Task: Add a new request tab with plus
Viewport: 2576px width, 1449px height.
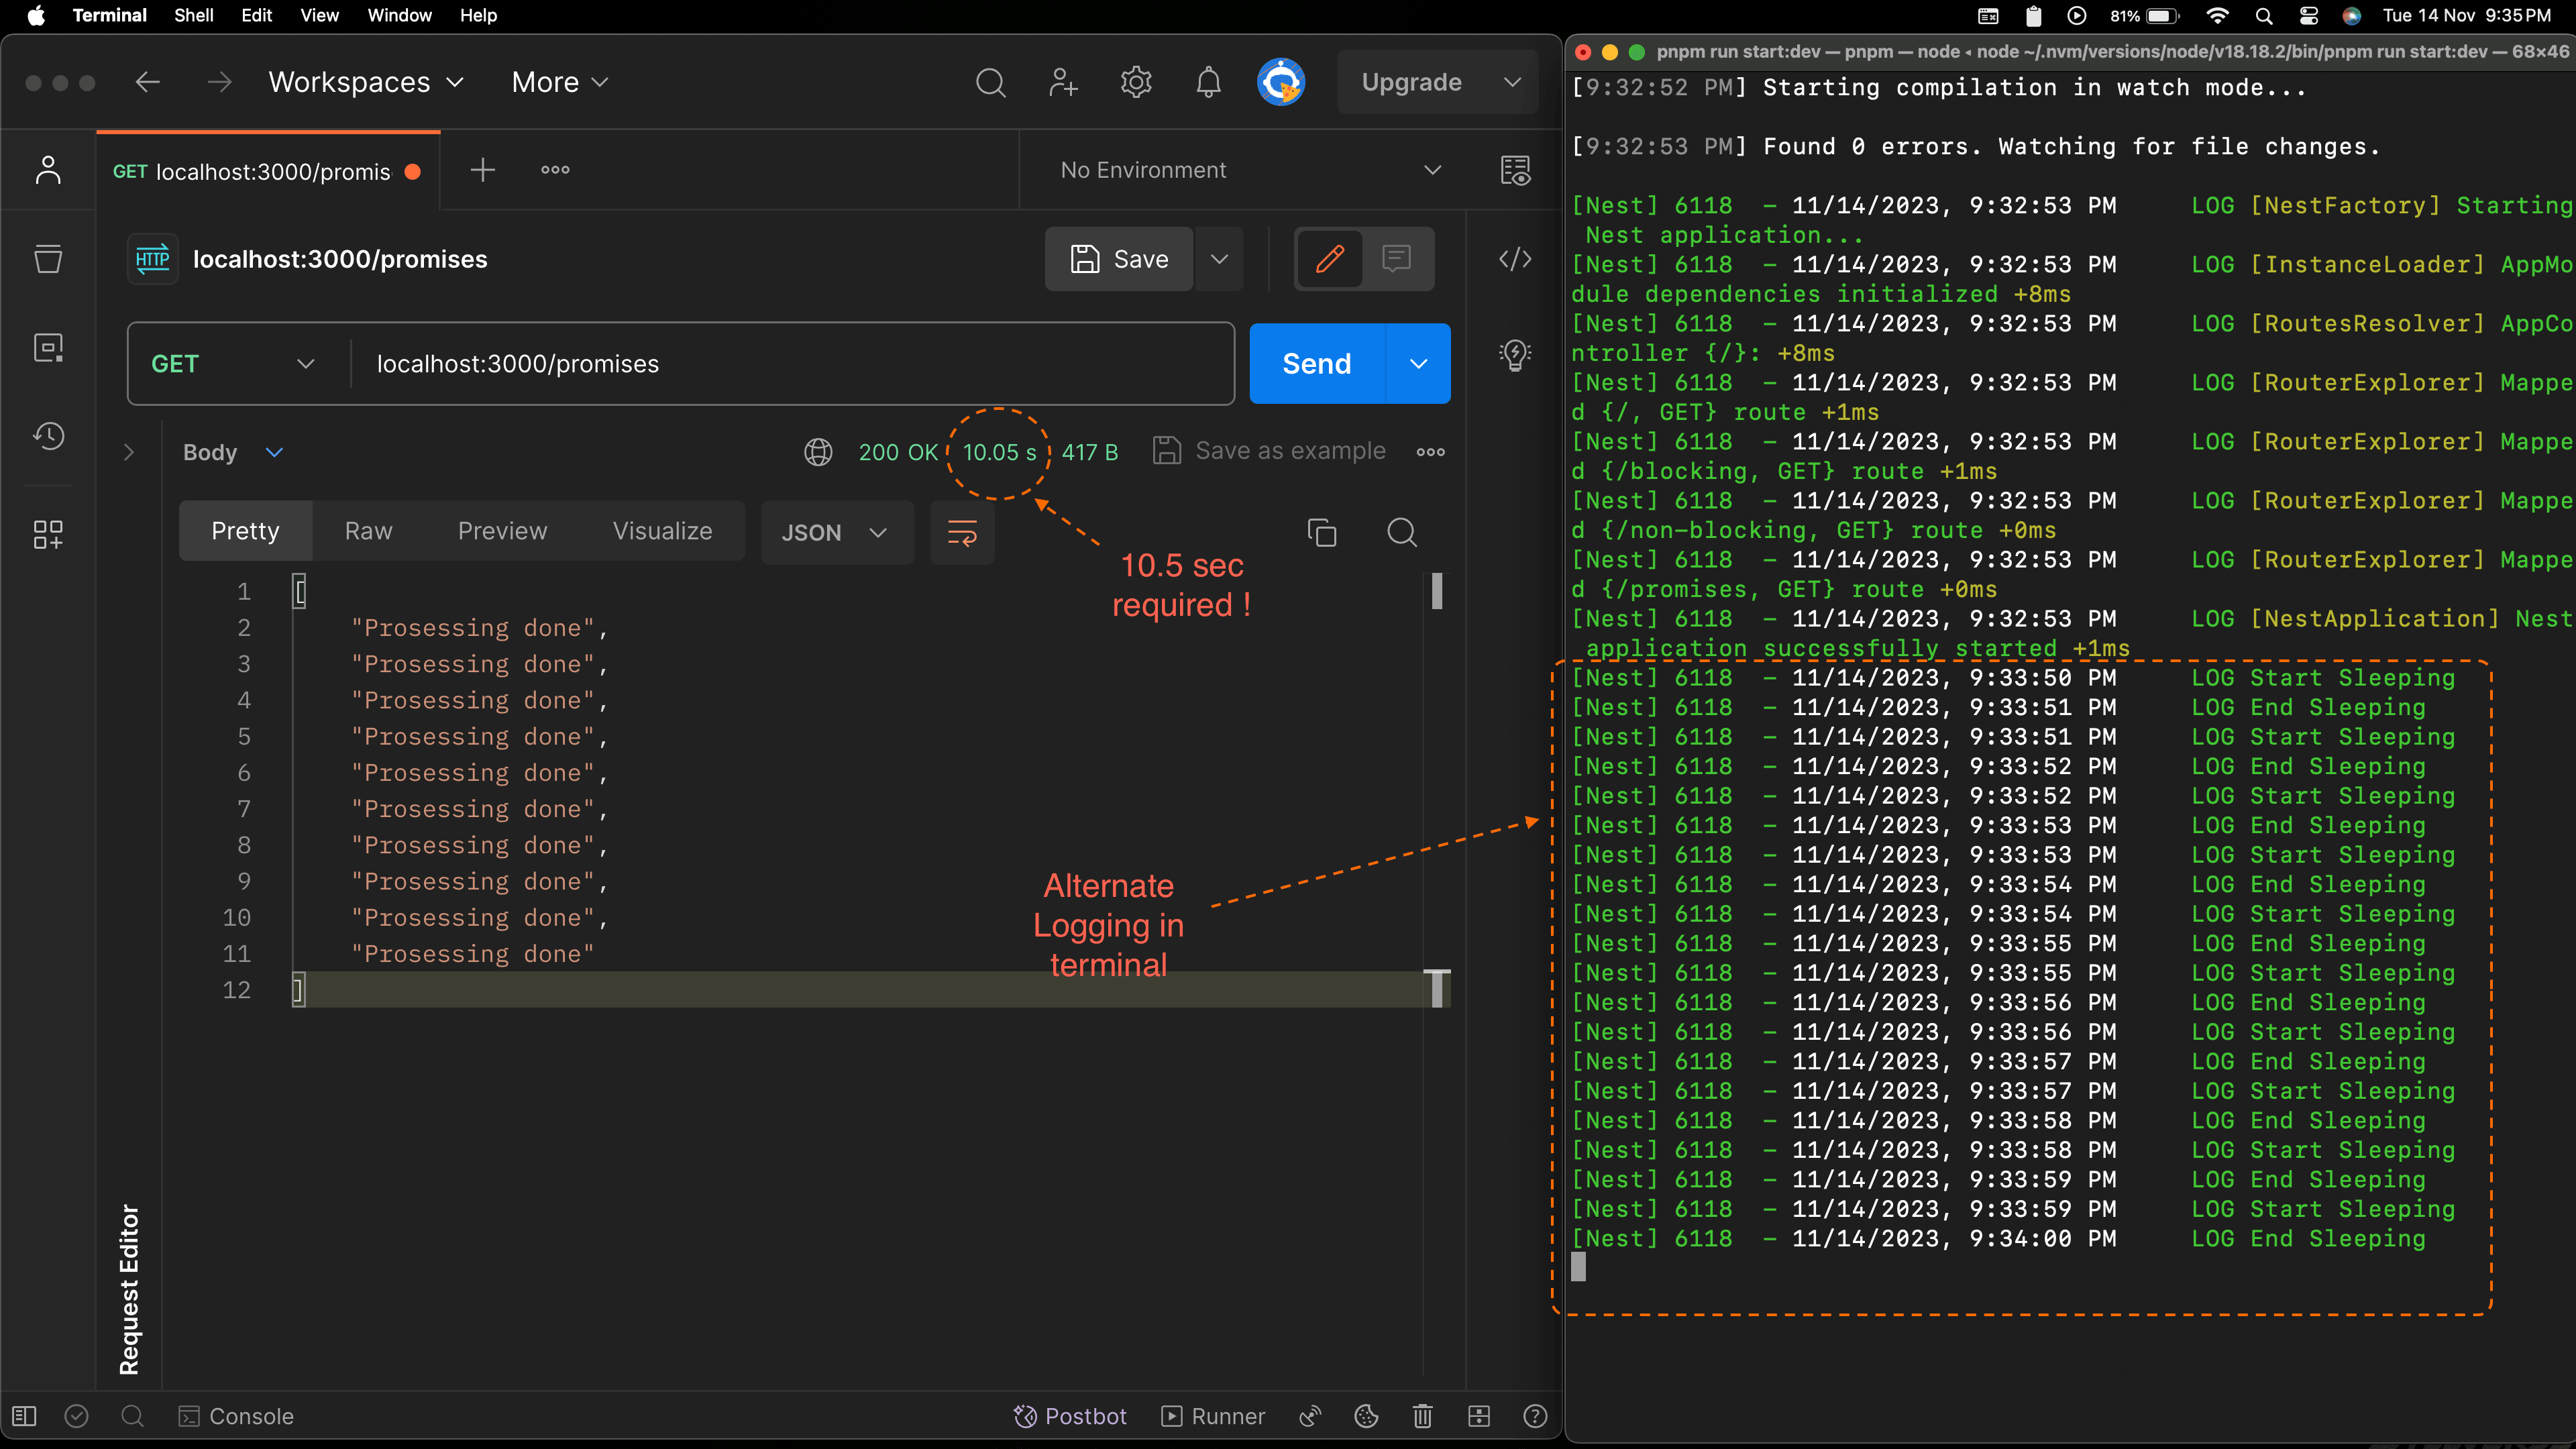Action: [483, 170]
